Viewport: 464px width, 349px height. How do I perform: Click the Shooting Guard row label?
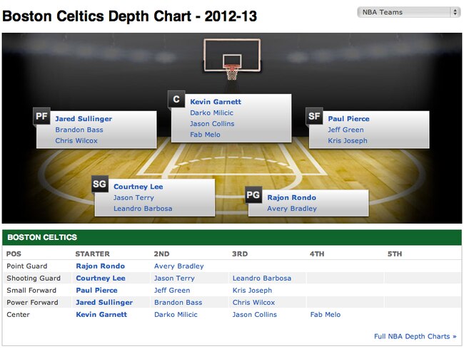click(34, 278)
